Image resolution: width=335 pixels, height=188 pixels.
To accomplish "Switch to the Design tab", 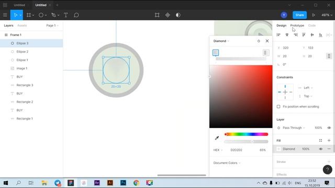I will tap(281, 26).
